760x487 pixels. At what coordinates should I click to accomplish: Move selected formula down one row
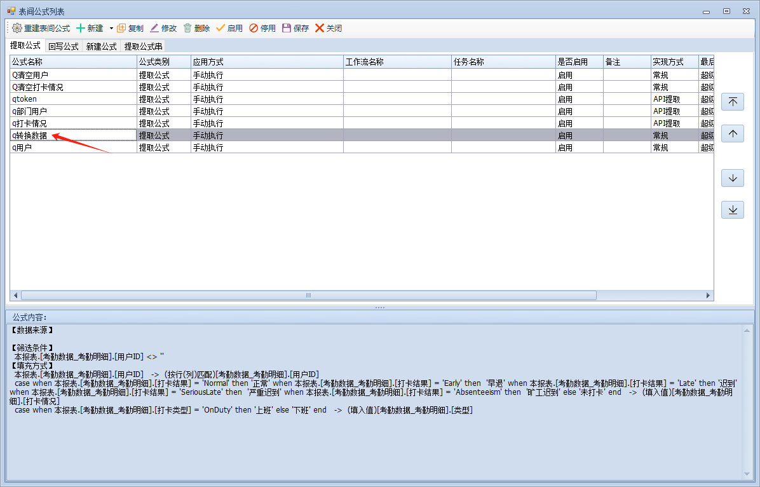click(x=732, y=178)
